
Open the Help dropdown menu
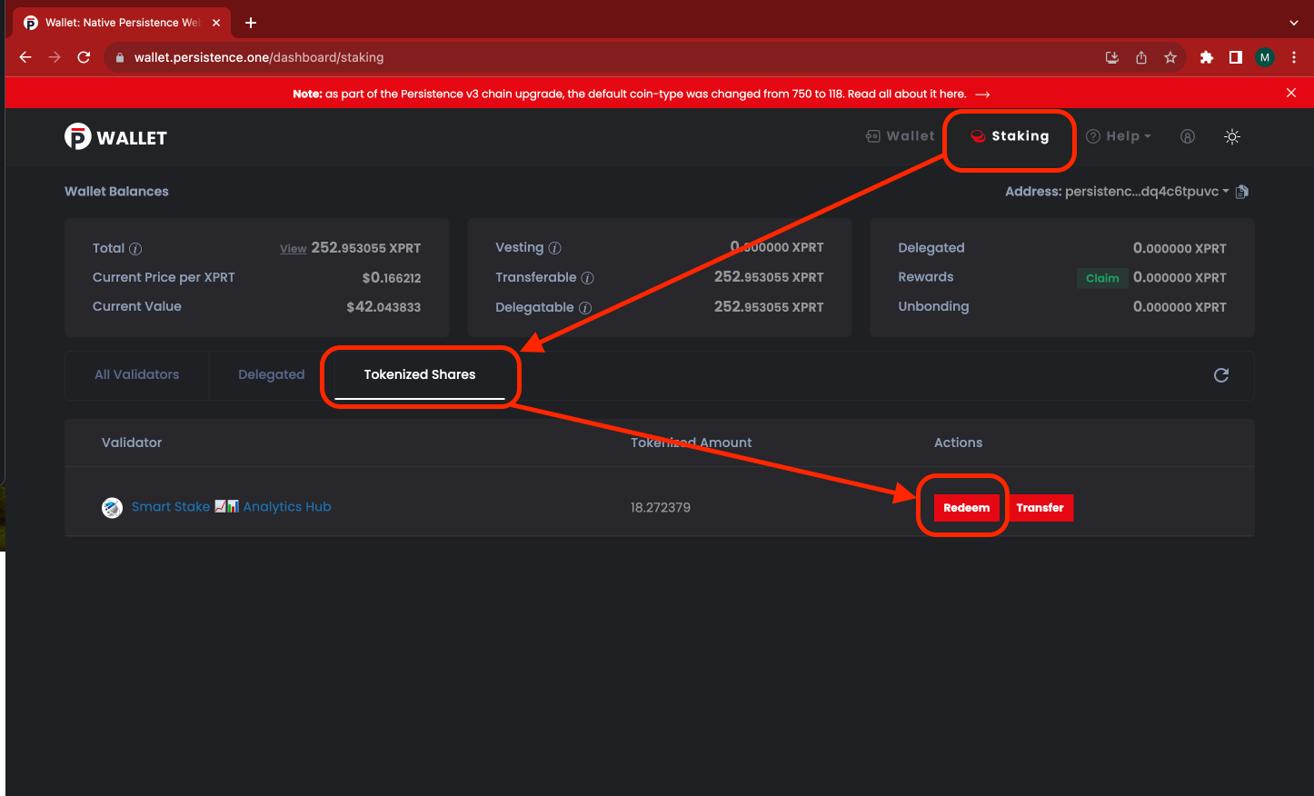[x=1119, y=136]
